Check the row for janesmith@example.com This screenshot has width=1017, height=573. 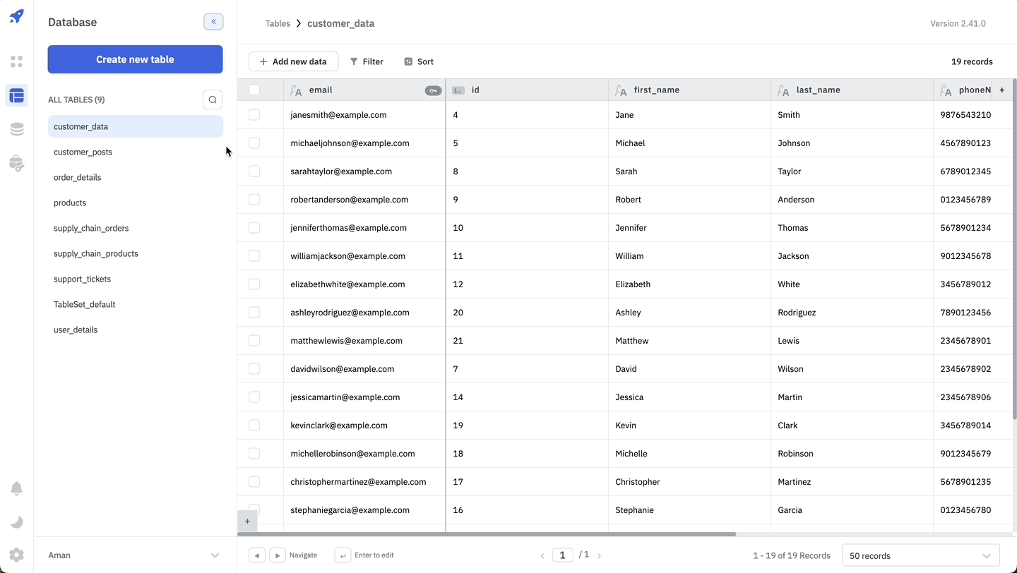click(254, 115)
